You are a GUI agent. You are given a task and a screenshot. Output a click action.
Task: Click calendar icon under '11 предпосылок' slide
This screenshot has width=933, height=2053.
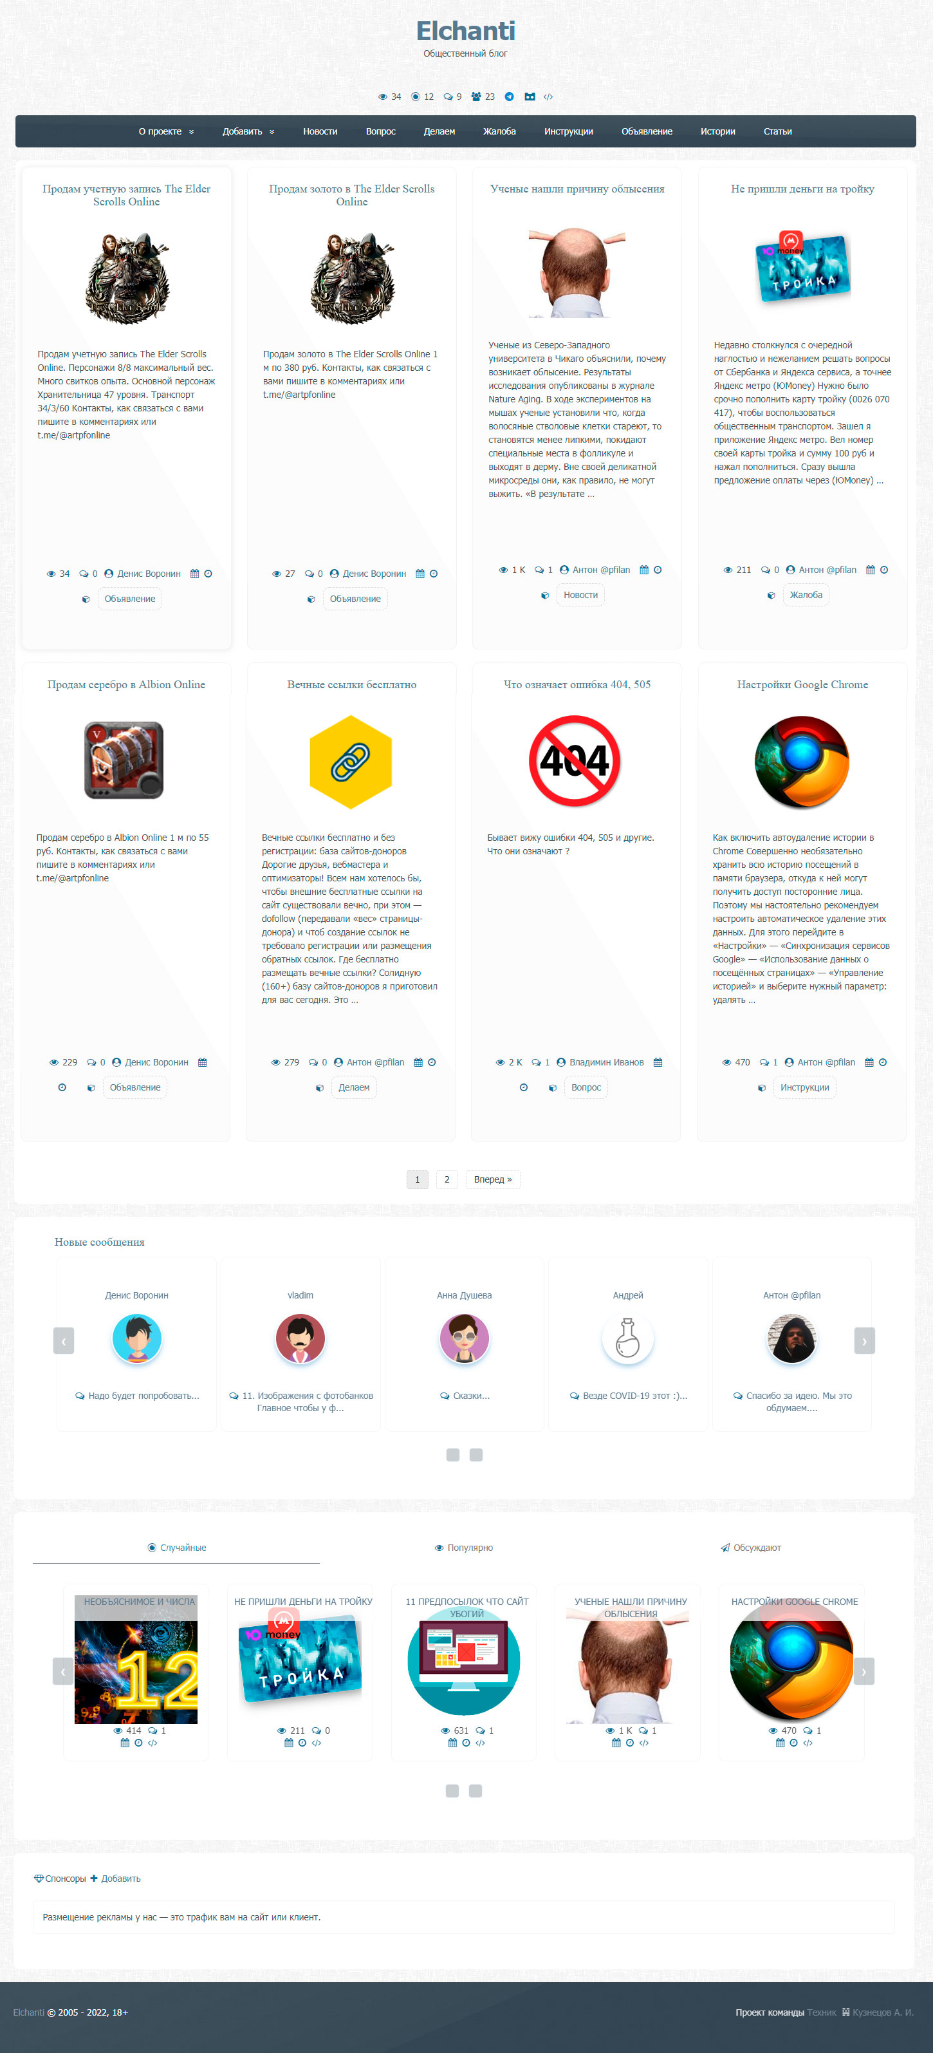tap(452, 1743)
